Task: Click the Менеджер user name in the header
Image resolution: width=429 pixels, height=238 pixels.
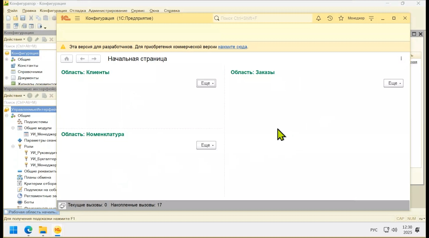Action: tap(356, 18)
